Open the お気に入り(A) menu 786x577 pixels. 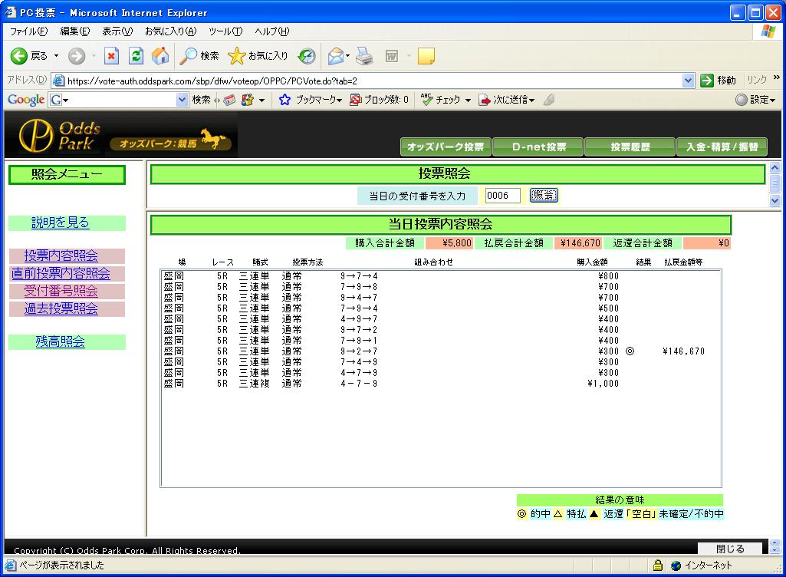170,31
